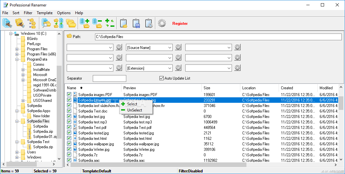The height and width of the screenshot is (174, 345).
Task: Click the clipboard with folder template icon
Action: coord(124,23)
